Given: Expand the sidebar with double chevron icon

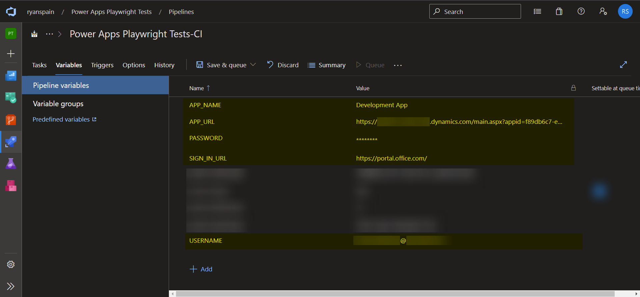Looking at the screenshot, I should 11,286.
